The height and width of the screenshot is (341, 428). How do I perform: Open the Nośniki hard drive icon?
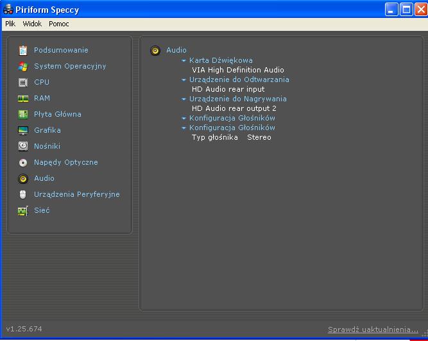point(23,146)
